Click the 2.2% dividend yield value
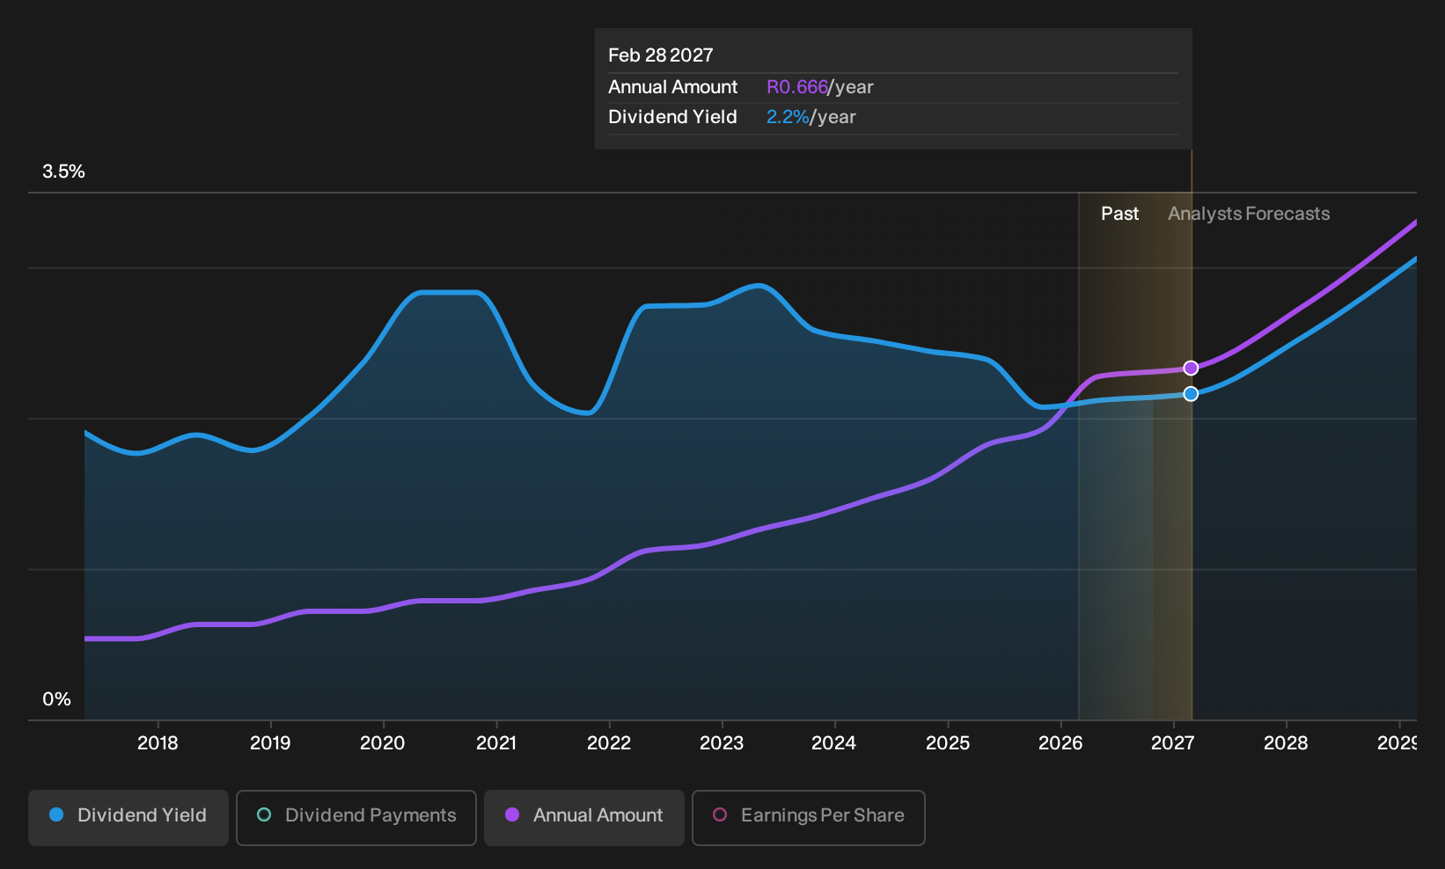 [787, 117]
